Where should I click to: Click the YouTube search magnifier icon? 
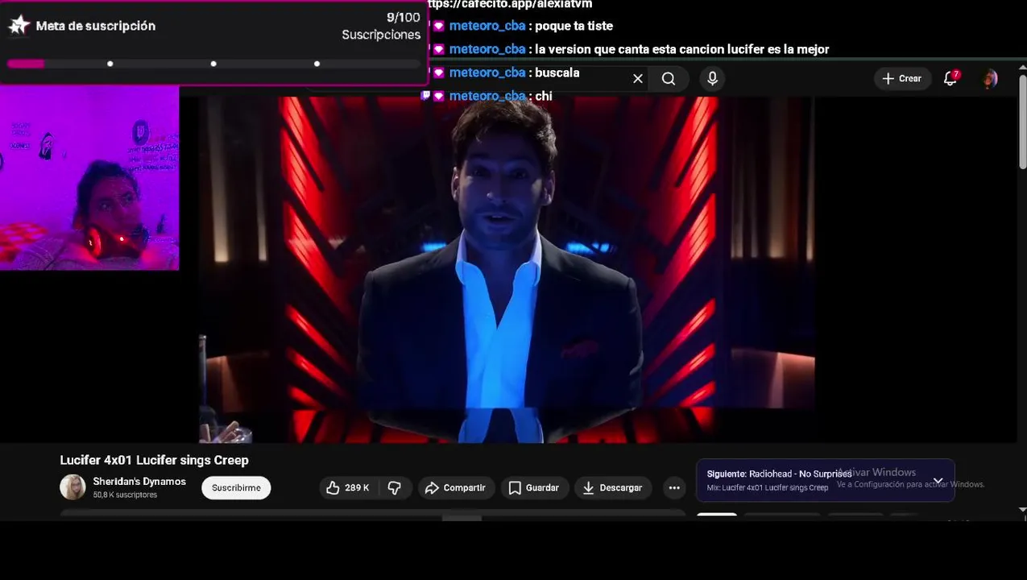669,78
